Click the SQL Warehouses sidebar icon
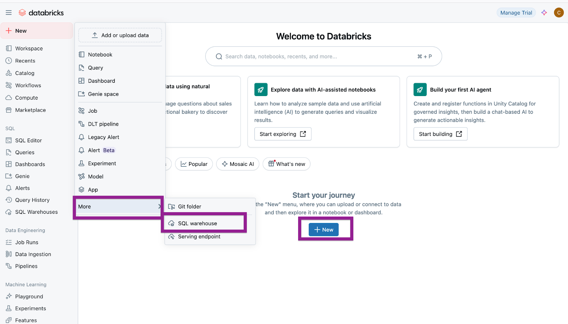Image resolution: width=568 pixels, height=324 pixels. tap(9, 212)
